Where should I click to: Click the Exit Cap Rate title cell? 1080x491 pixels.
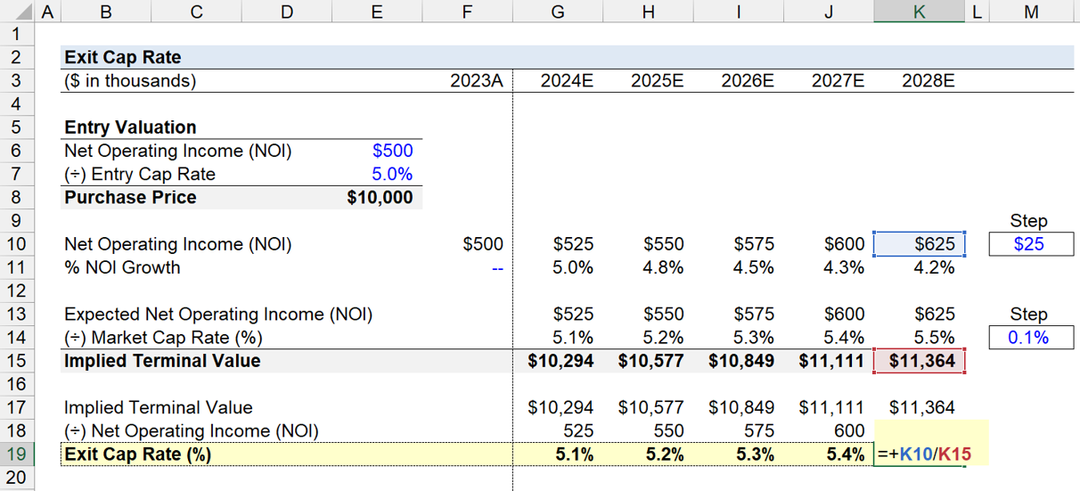122,57
